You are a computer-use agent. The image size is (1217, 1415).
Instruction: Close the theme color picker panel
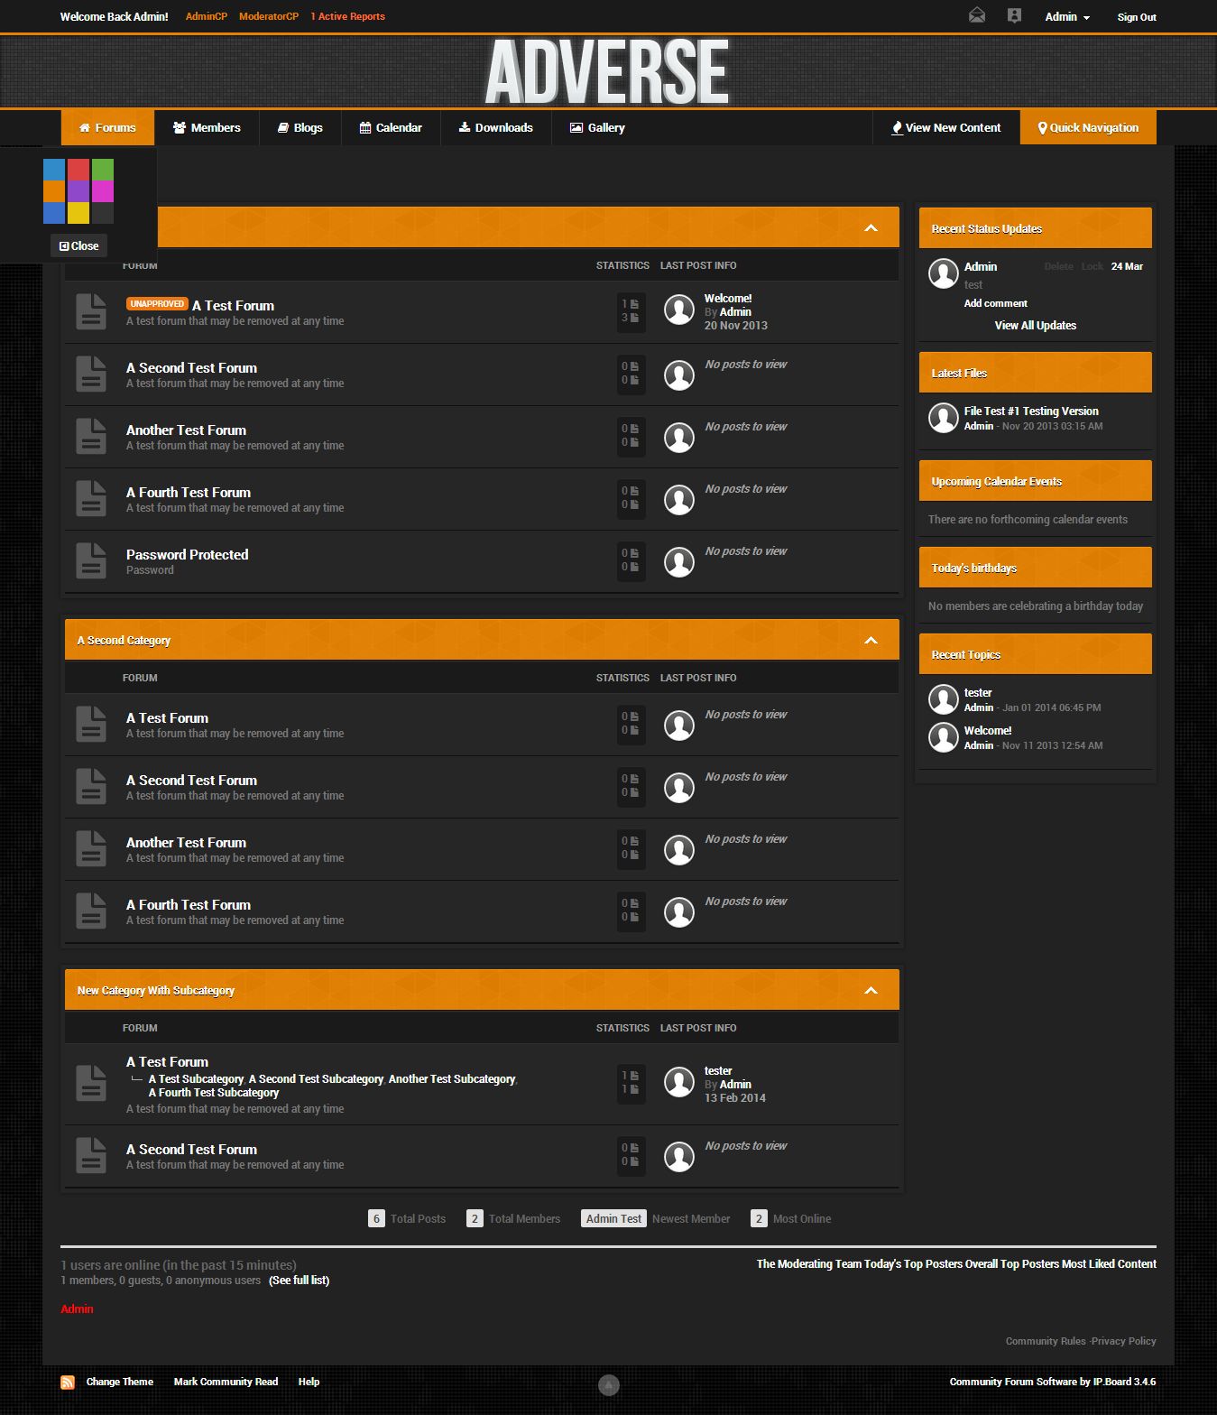pyautogui.click(x=78, y=245)
